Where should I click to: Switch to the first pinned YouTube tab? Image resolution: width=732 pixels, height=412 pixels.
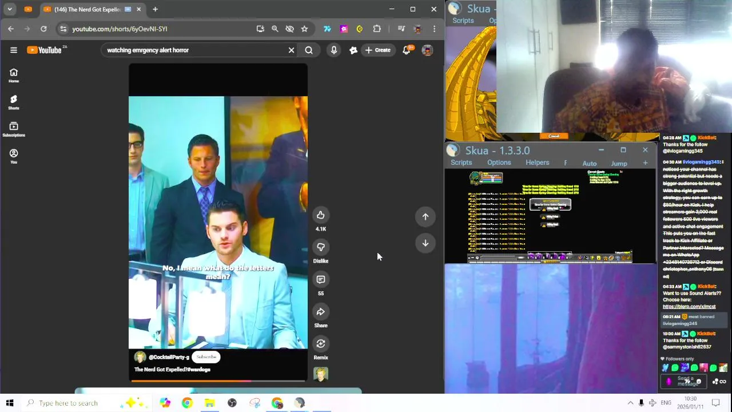tap(28, 9)
